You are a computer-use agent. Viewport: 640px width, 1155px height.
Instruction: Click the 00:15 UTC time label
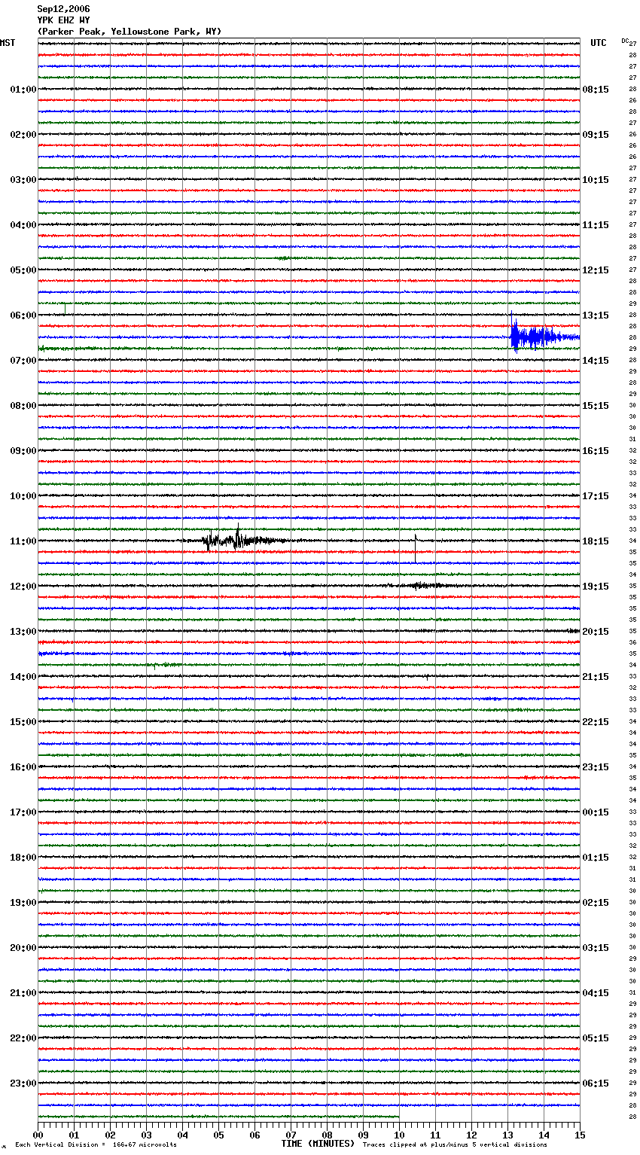pos(596,812)
